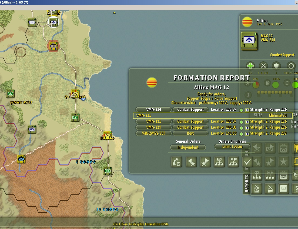Click the harbor anchor icon at Quang Ngai

point(83,98)
